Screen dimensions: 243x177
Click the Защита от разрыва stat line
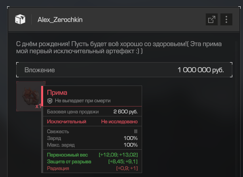tap(92, 162)
